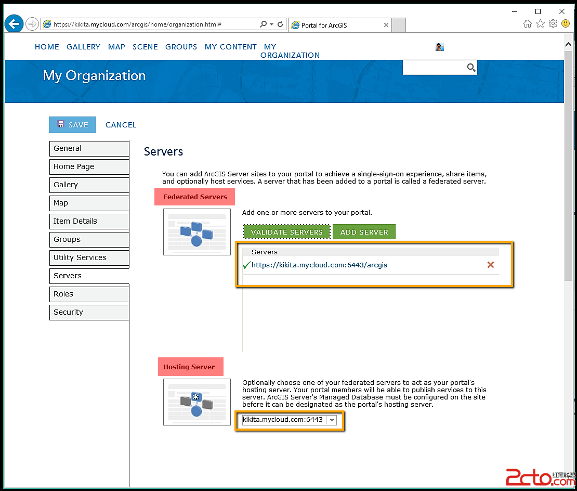
Task: Click the search magnifier in address bar
Action: pos(263,24)
